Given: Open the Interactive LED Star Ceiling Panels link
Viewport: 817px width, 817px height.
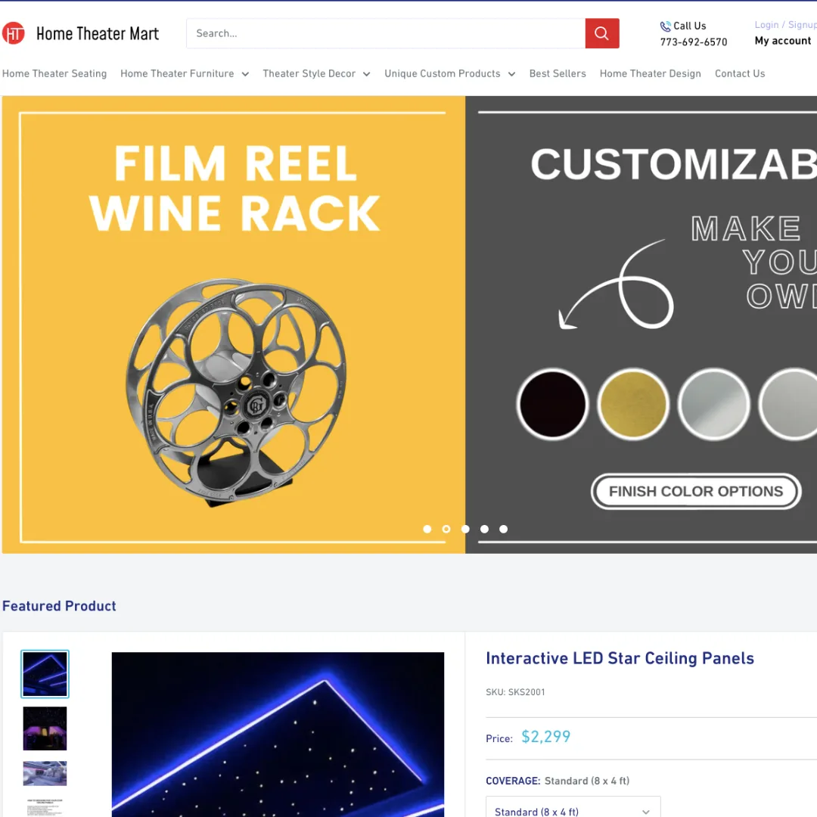Looking at the screenshot, I should pos(620,658).
